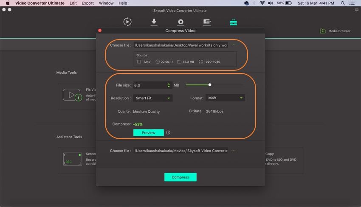Open the Download tab icon
Viewport: 361px width, 207px height.
(154, 22)
